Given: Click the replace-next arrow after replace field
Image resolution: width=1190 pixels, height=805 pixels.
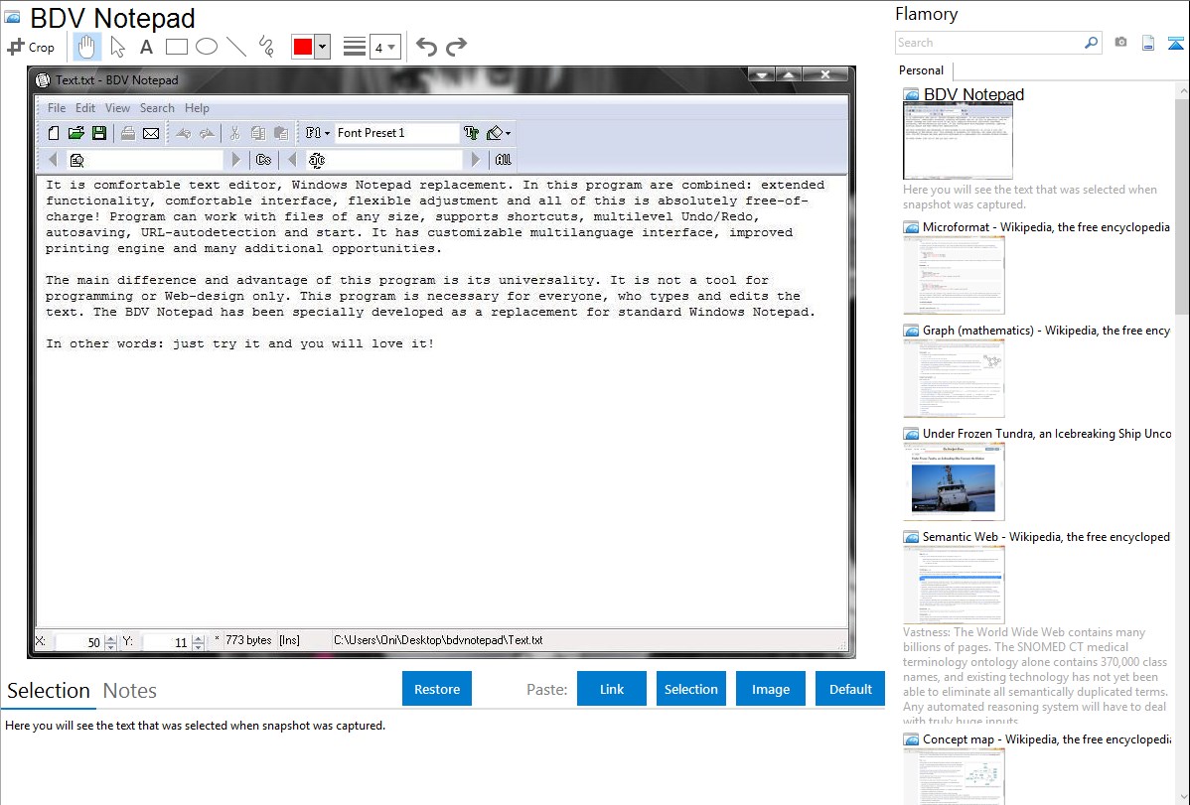Looking at the screenshot, I should (x=476, y=160).
